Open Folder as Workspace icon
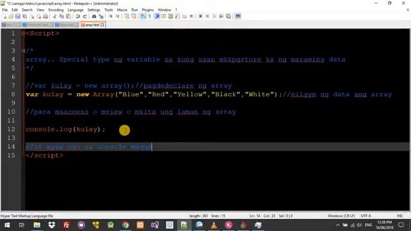Viewport: 411px width, 231px height. coord(184,16)
